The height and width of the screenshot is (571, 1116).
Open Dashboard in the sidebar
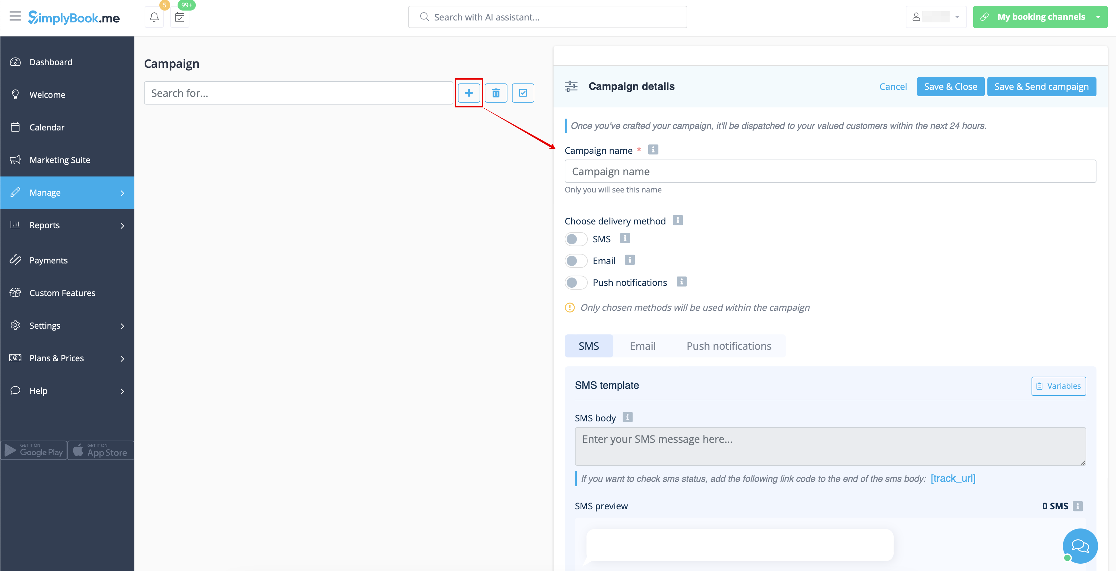point(67,62)
